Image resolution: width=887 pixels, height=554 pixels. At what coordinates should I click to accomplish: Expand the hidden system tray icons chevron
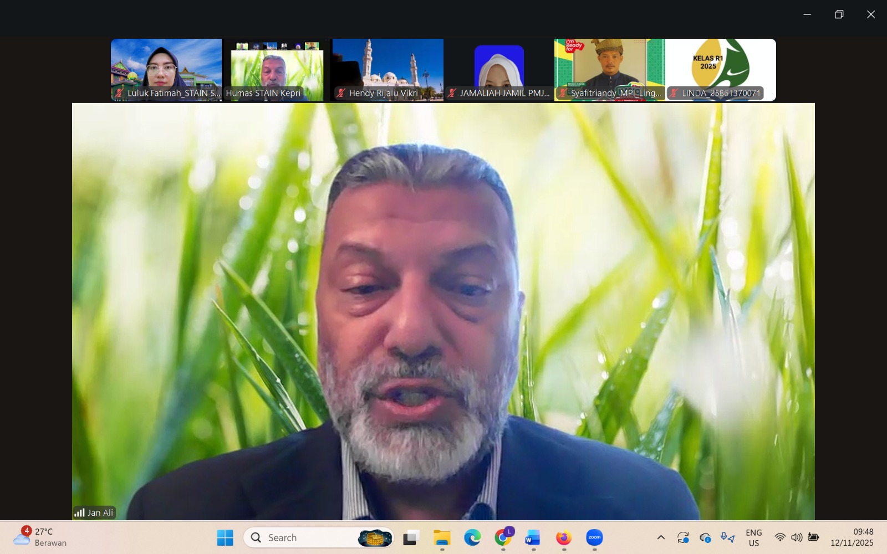pos(661,537)
